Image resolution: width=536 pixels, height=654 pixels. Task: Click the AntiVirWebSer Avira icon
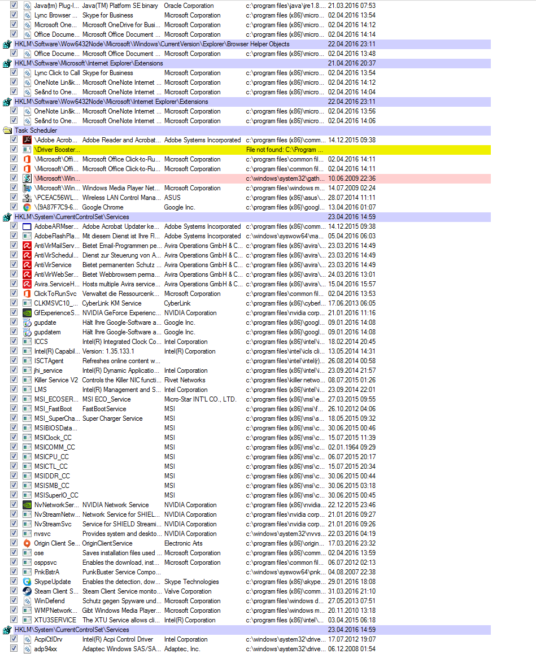(x=27, y=274)
